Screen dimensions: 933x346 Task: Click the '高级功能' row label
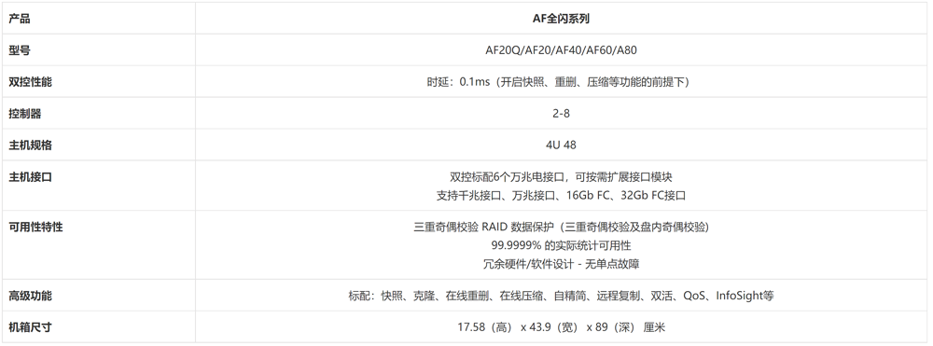click(x=30, y=296)
